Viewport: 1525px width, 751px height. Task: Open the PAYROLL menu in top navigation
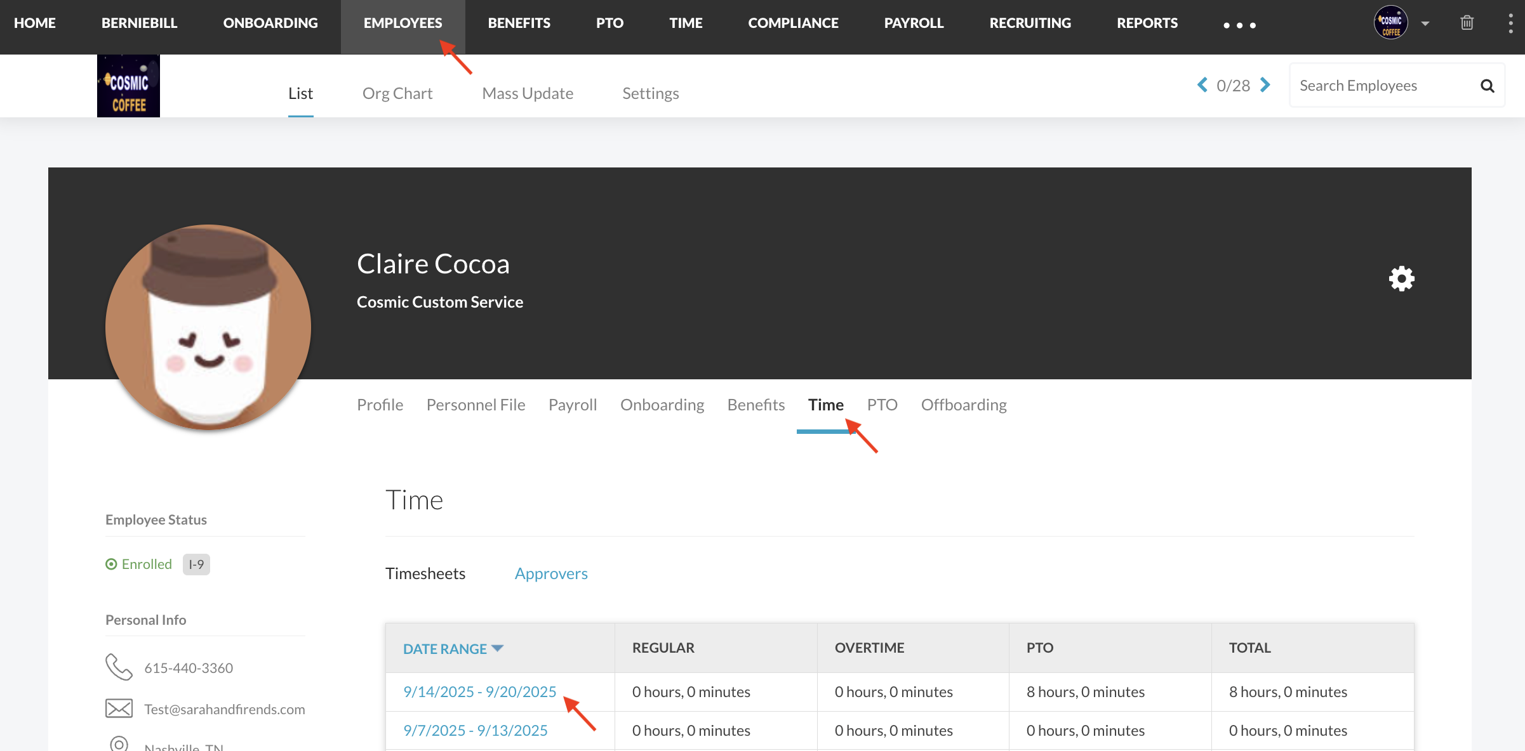pos(914,23)
